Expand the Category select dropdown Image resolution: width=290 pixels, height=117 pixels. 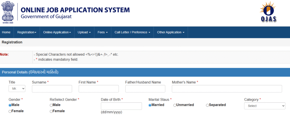pyautogui.click(x=265, y=106)
